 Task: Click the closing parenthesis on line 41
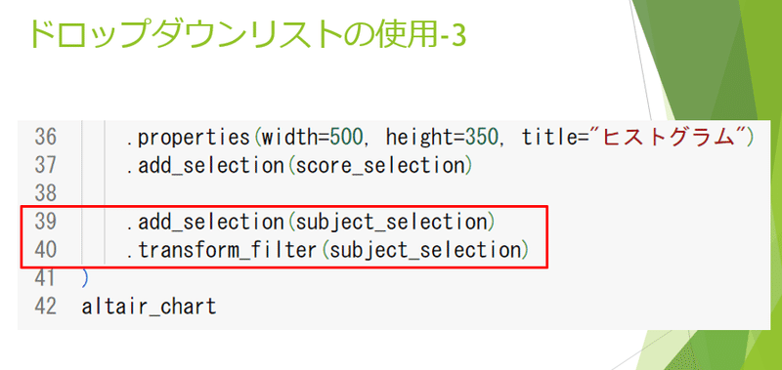pyautogui.click(x=84, y=279)
